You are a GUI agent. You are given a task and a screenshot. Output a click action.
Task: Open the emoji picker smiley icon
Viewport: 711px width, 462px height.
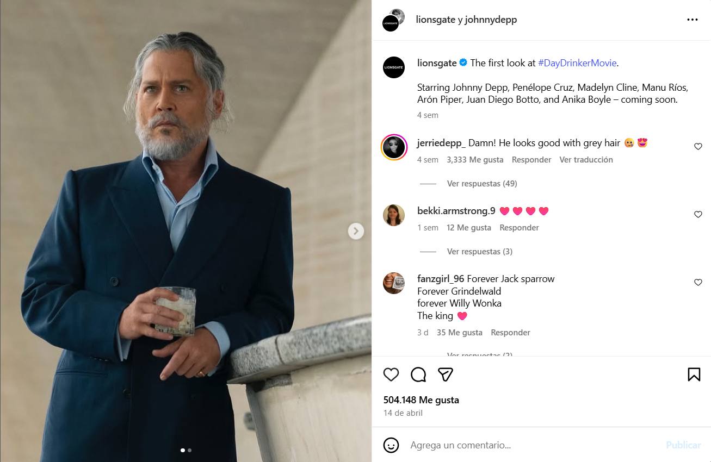tap(391, 445)
